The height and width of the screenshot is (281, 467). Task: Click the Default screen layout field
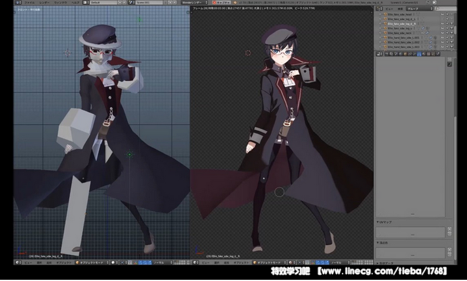click(103, 2)
